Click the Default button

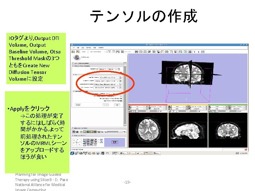(78, 105)
